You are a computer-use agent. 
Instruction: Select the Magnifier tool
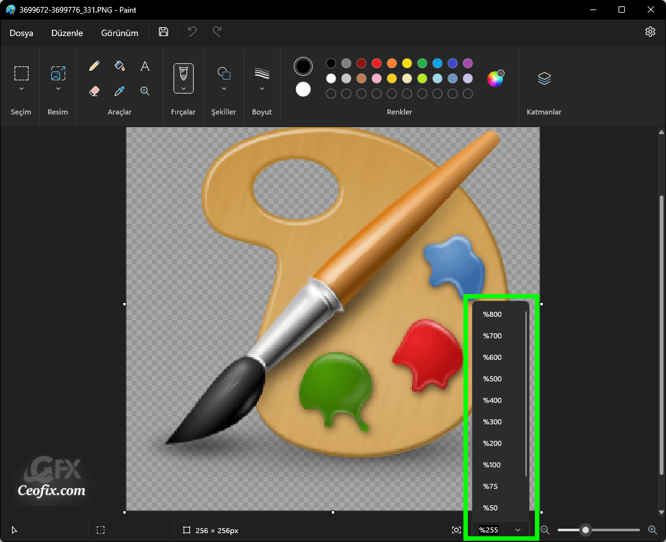[x=145, y=91]
